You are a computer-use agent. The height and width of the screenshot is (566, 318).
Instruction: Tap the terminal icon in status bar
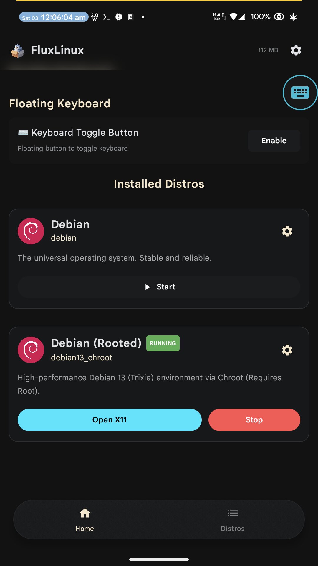pos(107,17)
